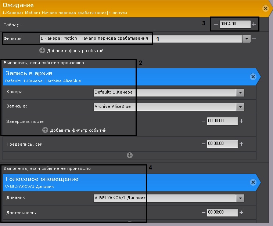This screenshot has width=273, height=226.
Task: Add event filter under Завершить после
Action: click(46, 130)
